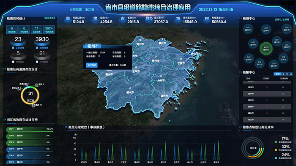Click TOP1 衢州市 99.42% ranking bar

click(x=30, y=130)
